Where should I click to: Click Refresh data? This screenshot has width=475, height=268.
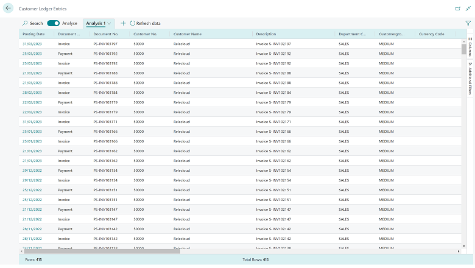(145, 23)
